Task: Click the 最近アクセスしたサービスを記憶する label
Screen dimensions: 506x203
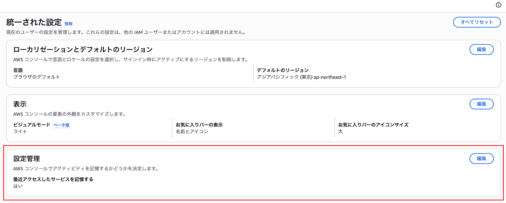Action: [x=53, y=179]
